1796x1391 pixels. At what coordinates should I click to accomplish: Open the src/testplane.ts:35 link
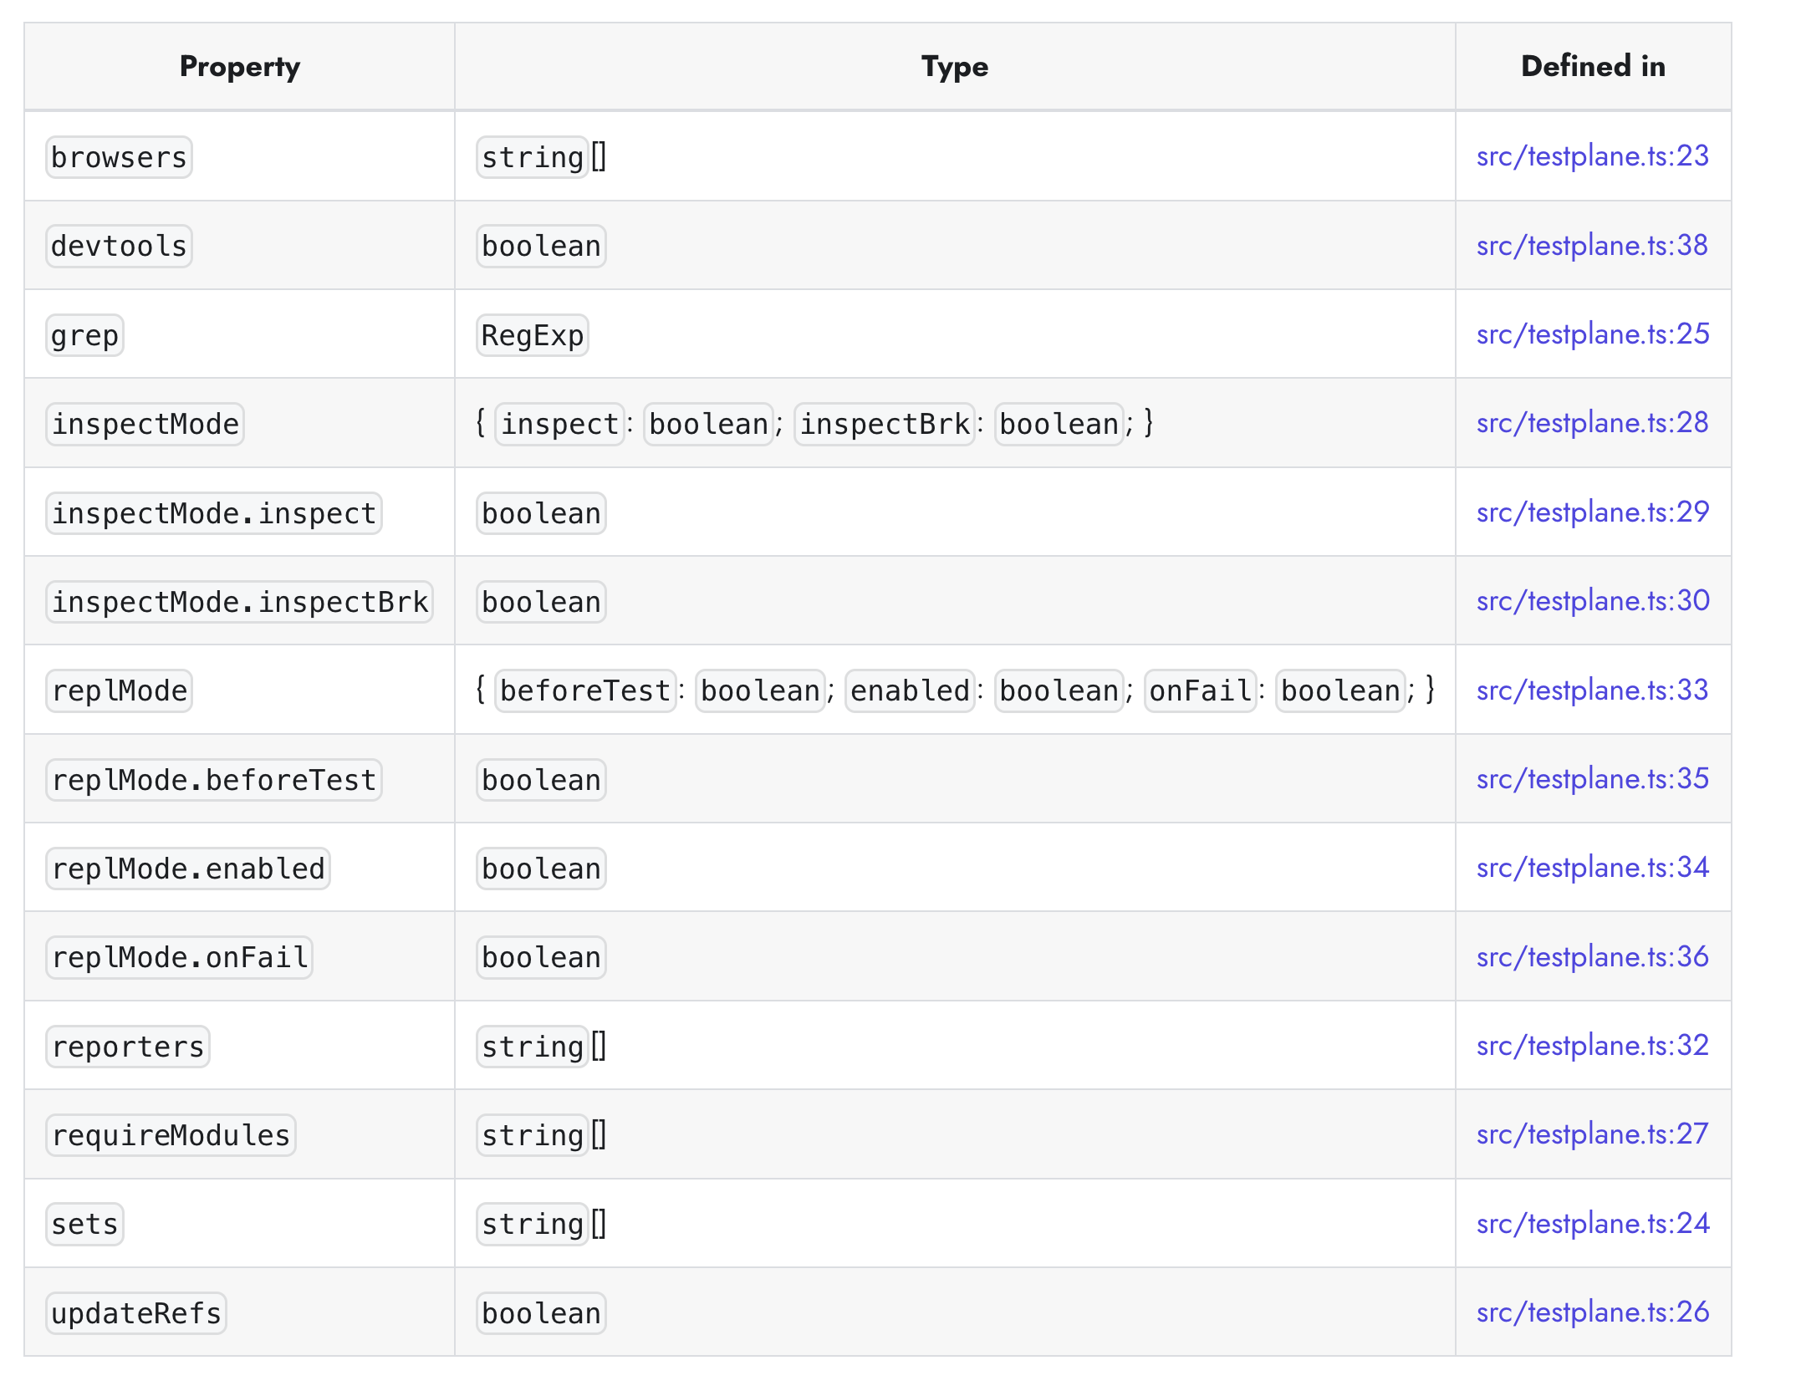1592,779
